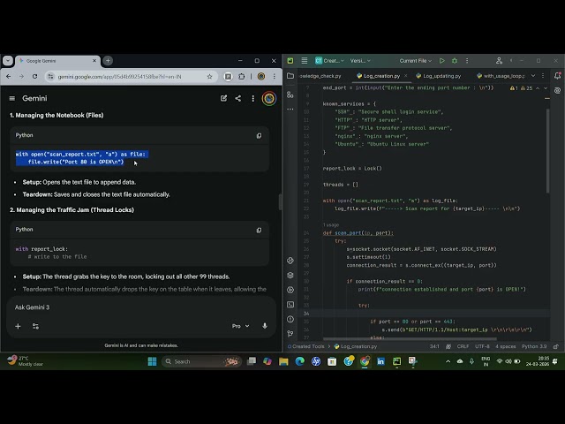The height and width of the screenshot is (424, 565).
Task: Open PyCharm run toolbar more actions
Action: pos(467,61)
